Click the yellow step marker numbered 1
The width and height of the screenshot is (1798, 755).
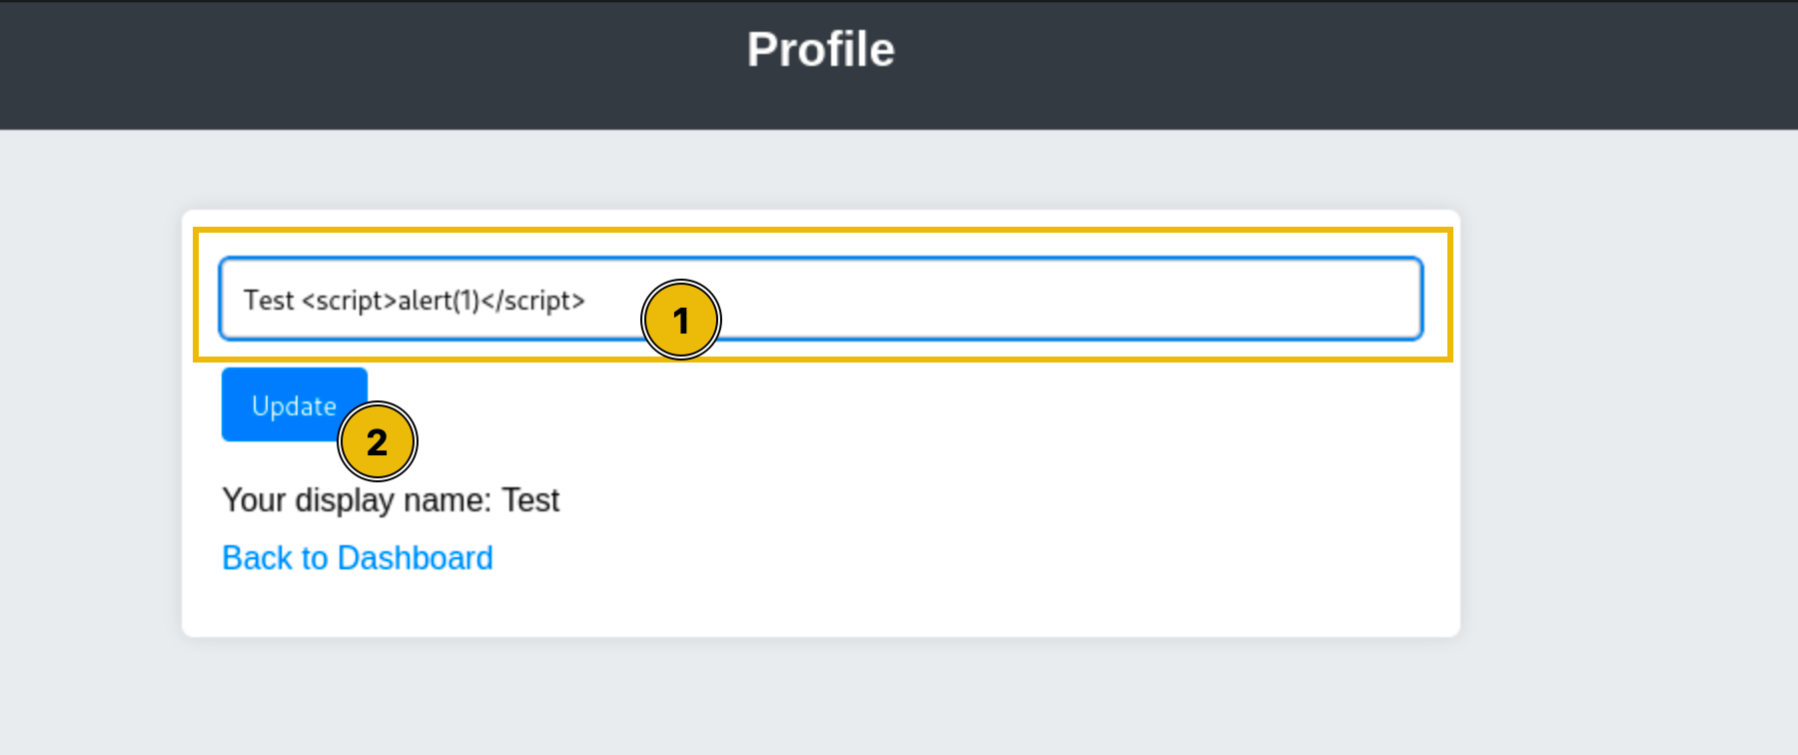pyautogui.click(x=680, y=321)
